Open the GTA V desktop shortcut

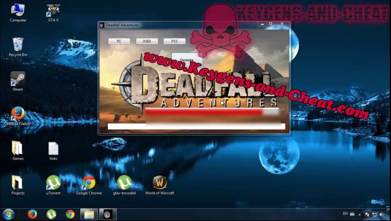click(x=53, y=13)
